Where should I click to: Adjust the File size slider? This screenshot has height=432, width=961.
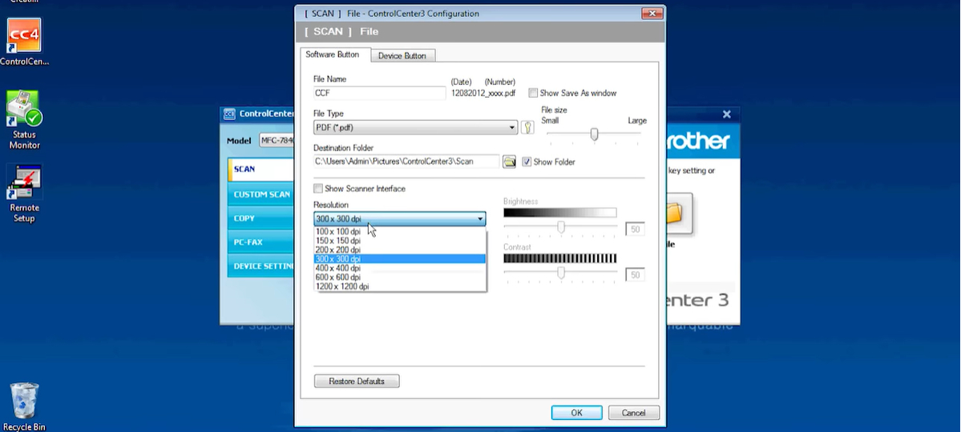(x=594, y=134)
